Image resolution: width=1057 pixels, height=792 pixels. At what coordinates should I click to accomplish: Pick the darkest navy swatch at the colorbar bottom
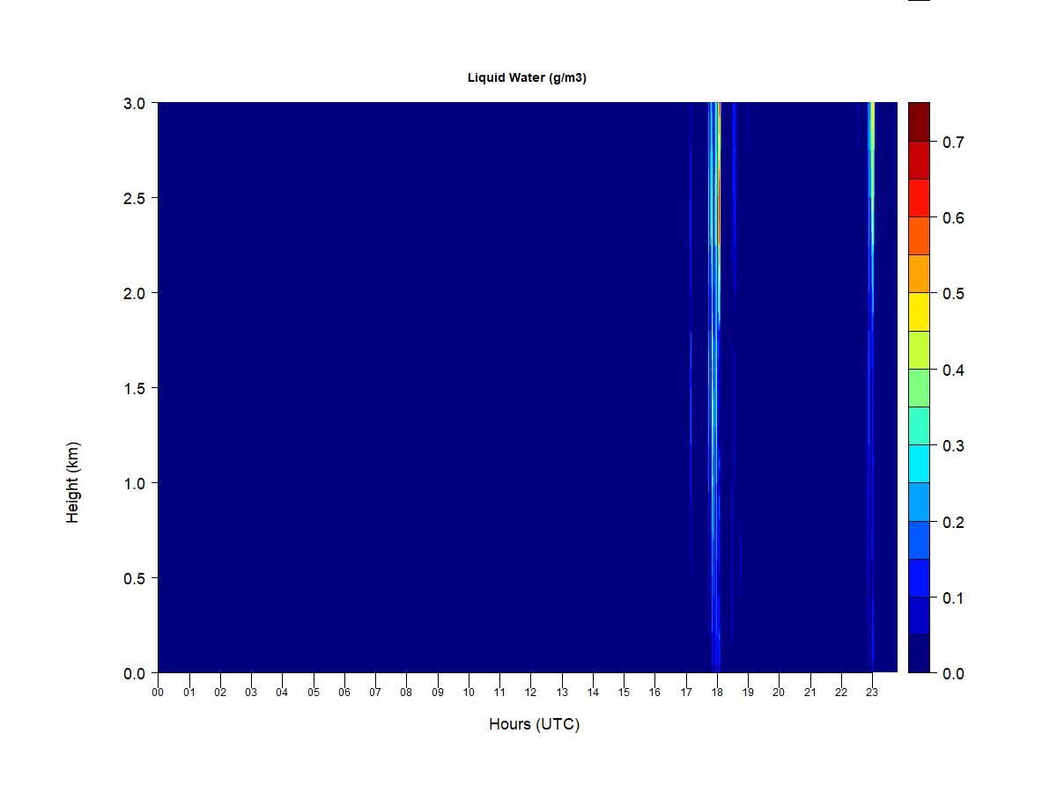pos(919,654)
